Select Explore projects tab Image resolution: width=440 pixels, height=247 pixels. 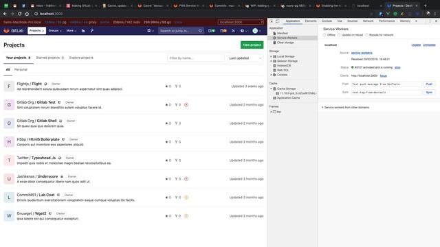click(81, 58)
